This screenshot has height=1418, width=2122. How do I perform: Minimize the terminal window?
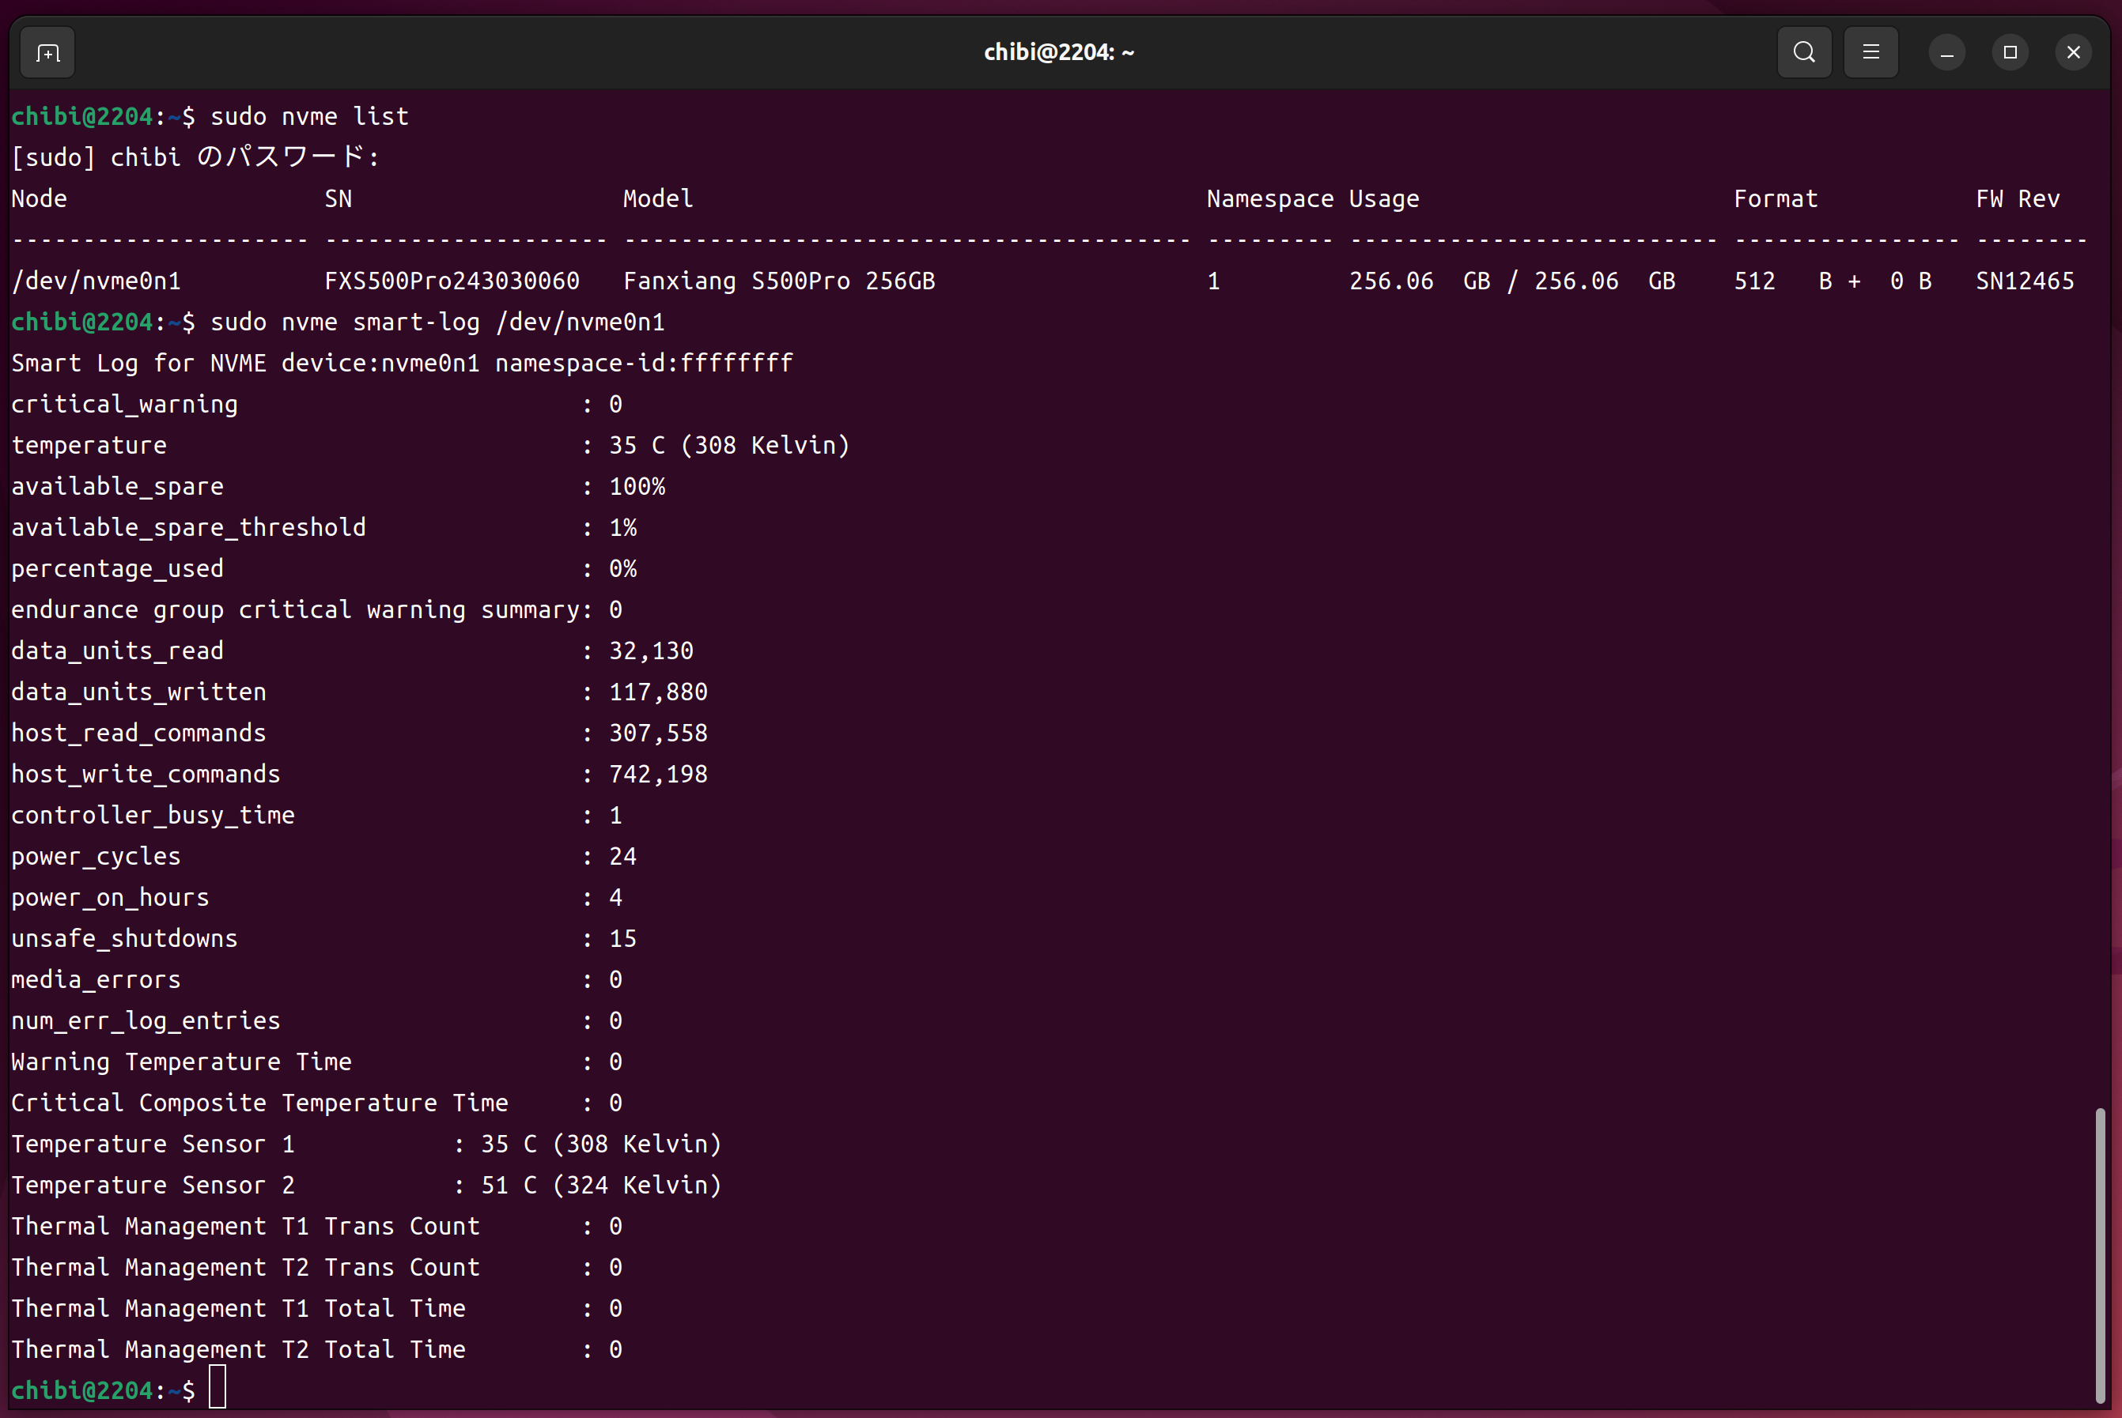coord(1946,54)
